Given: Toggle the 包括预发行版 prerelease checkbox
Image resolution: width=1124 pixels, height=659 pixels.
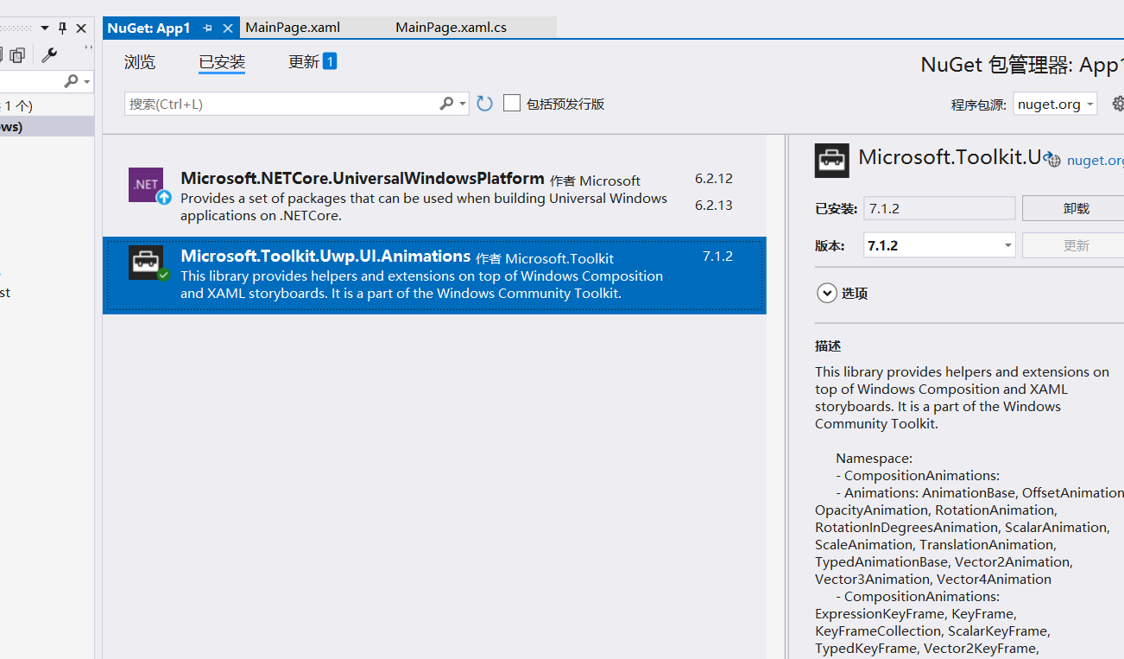Looking at the screenshot, I should click(x=512, y=104).
